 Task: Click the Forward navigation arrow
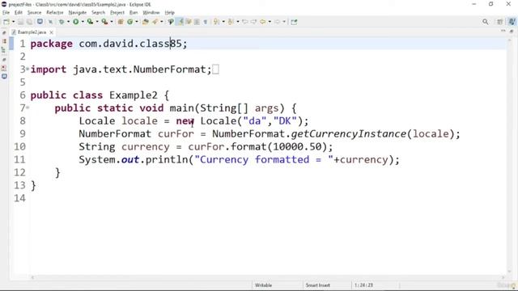(277, 22)
